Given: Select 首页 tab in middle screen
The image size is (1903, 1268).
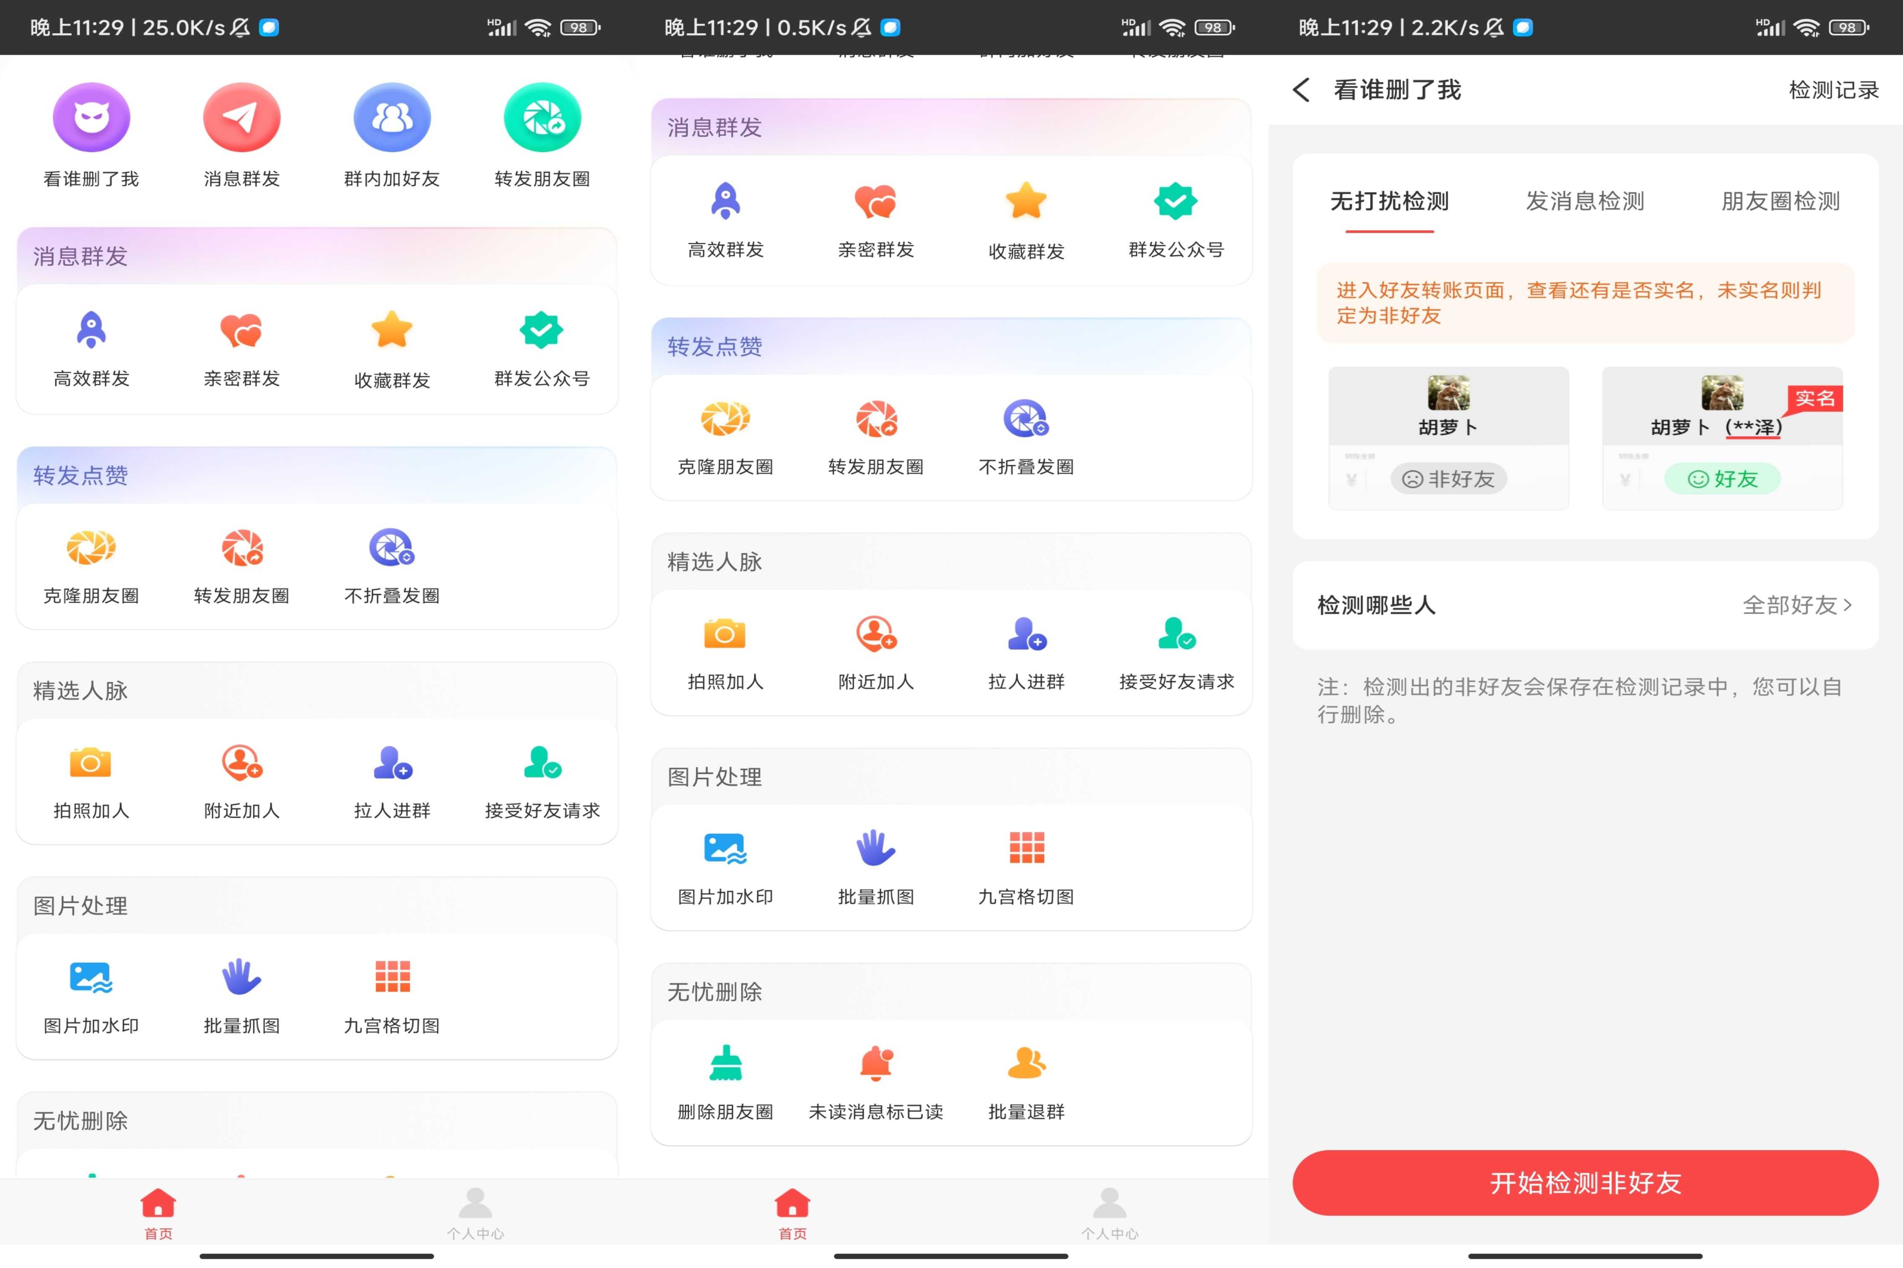Looking at the screenshot, I should click(792, 1213).
